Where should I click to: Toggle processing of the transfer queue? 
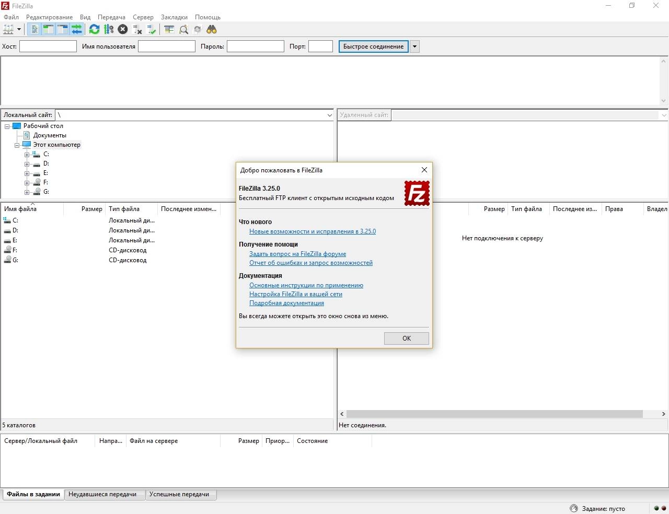tap(109, 30)
